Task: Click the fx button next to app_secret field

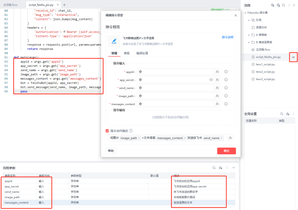Action: click(217, 80)
